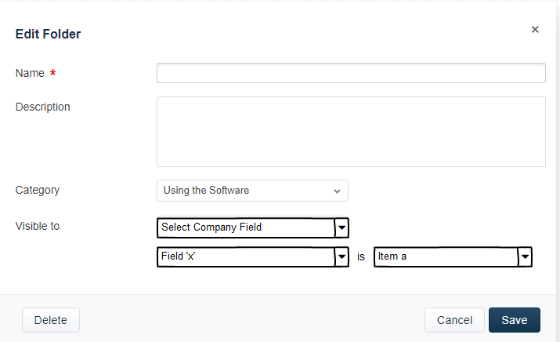
Task: Open the 'Select Company Field' combo box
Action: pyautogui.click(x=253, y=227)
